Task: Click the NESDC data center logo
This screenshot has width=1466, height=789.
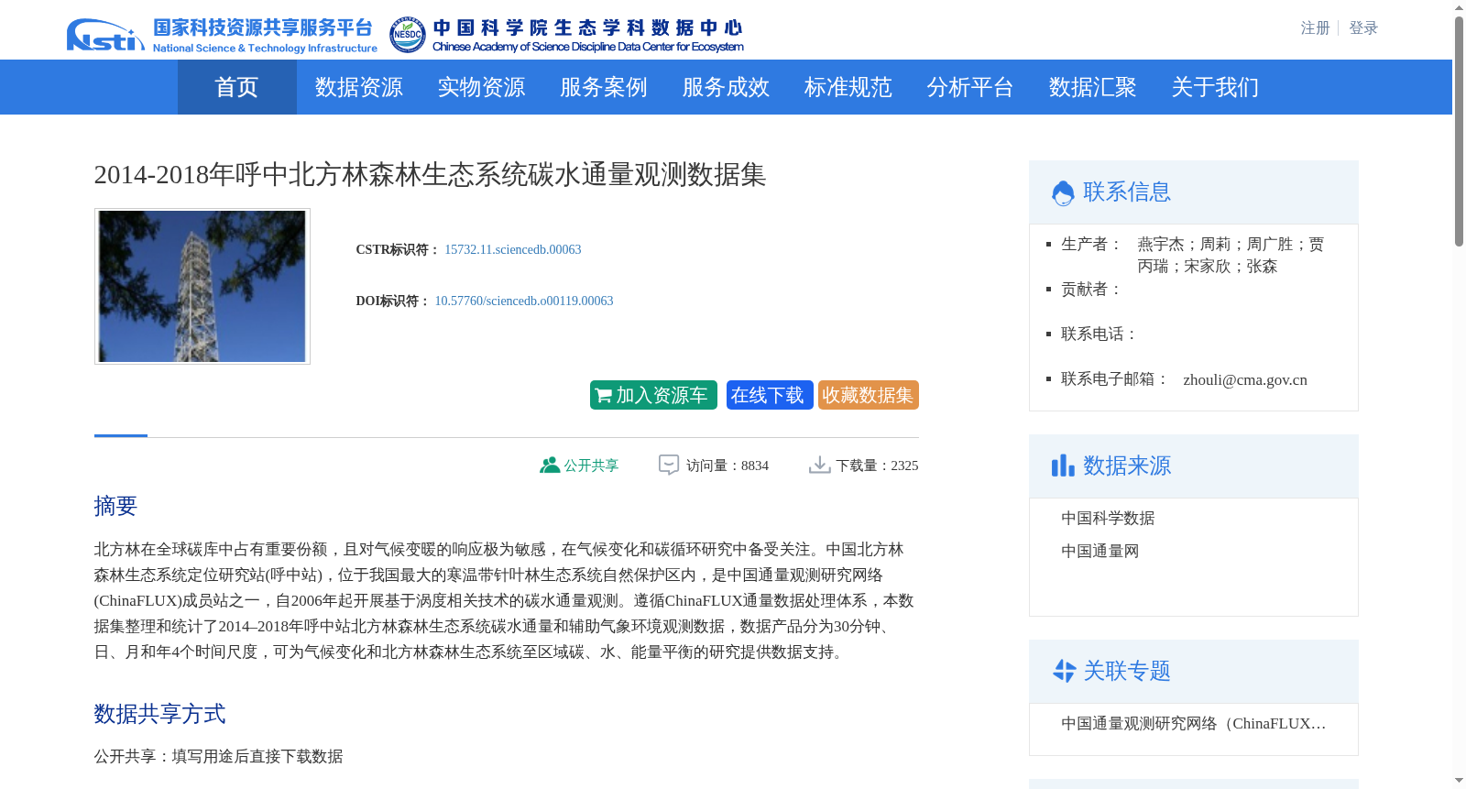Action: click(566, 35)
